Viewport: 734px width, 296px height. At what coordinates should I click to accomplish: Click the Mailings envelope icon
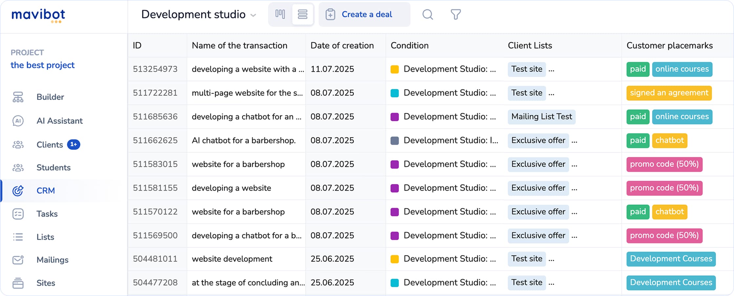[18, 260]
